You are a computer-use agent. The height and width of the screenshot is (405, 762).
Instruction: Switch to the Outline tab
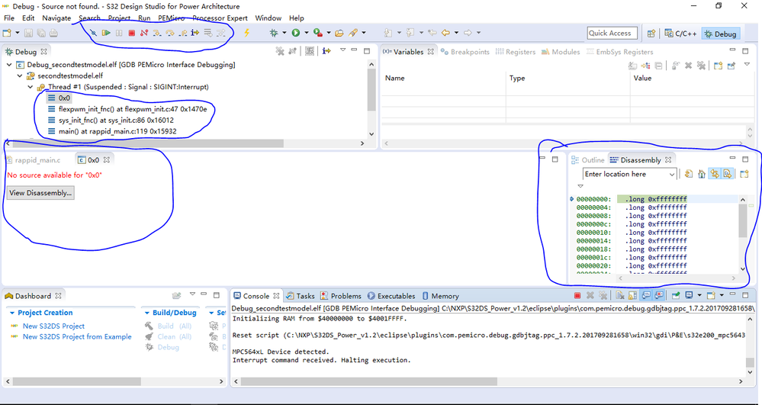(588, 160)
